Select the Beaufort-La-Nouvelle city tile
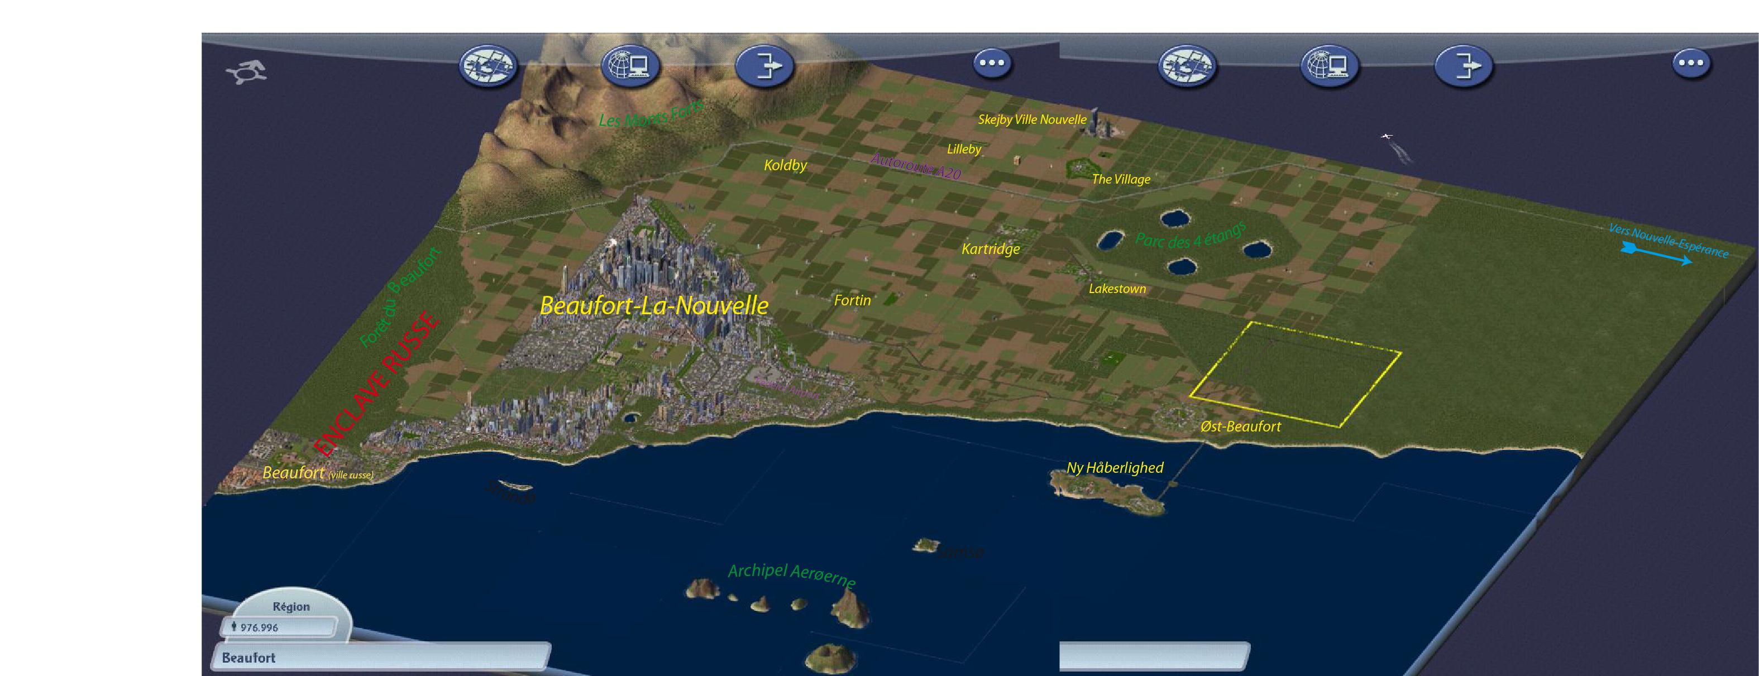 [x=654, y=305]
